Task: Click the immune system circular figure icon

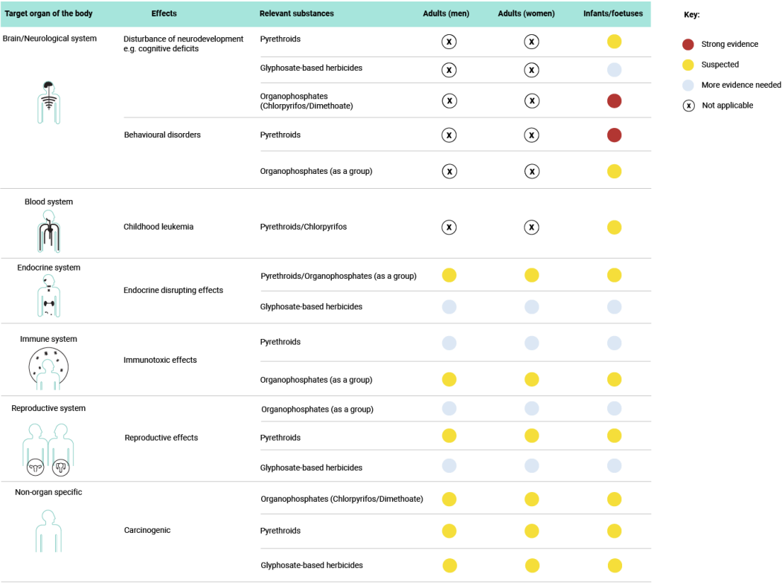Action: click(48, 369)
